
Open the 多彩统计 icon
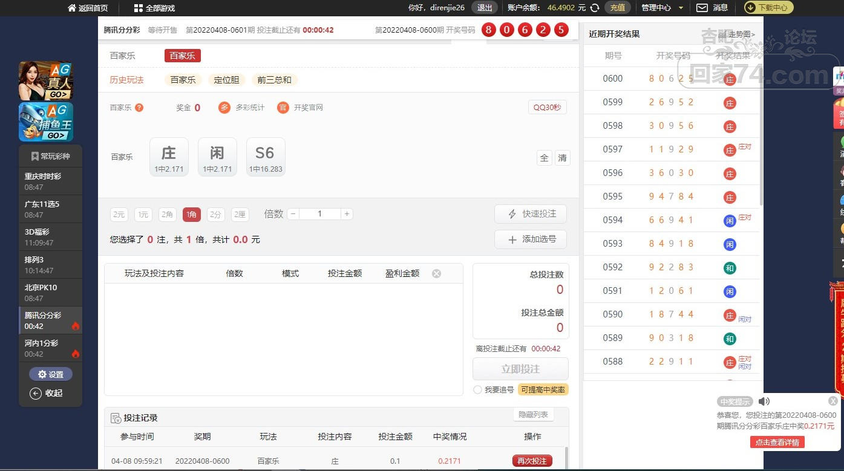[224, 108]
